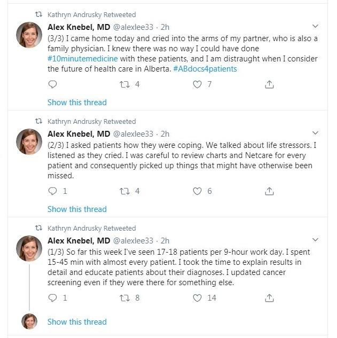Follow the #ABdocs4patients hashtag link
The image size is (337, 338).
tap(205, 69)
